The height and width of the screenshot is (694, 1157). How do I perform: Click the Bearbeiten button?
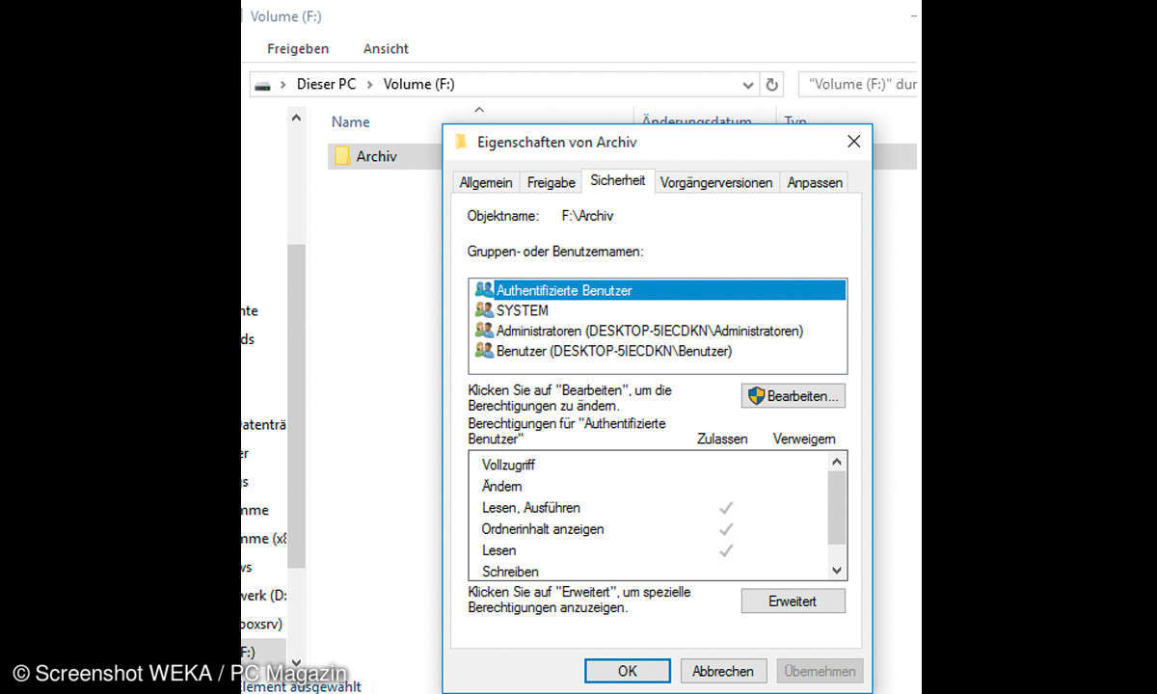793,395
